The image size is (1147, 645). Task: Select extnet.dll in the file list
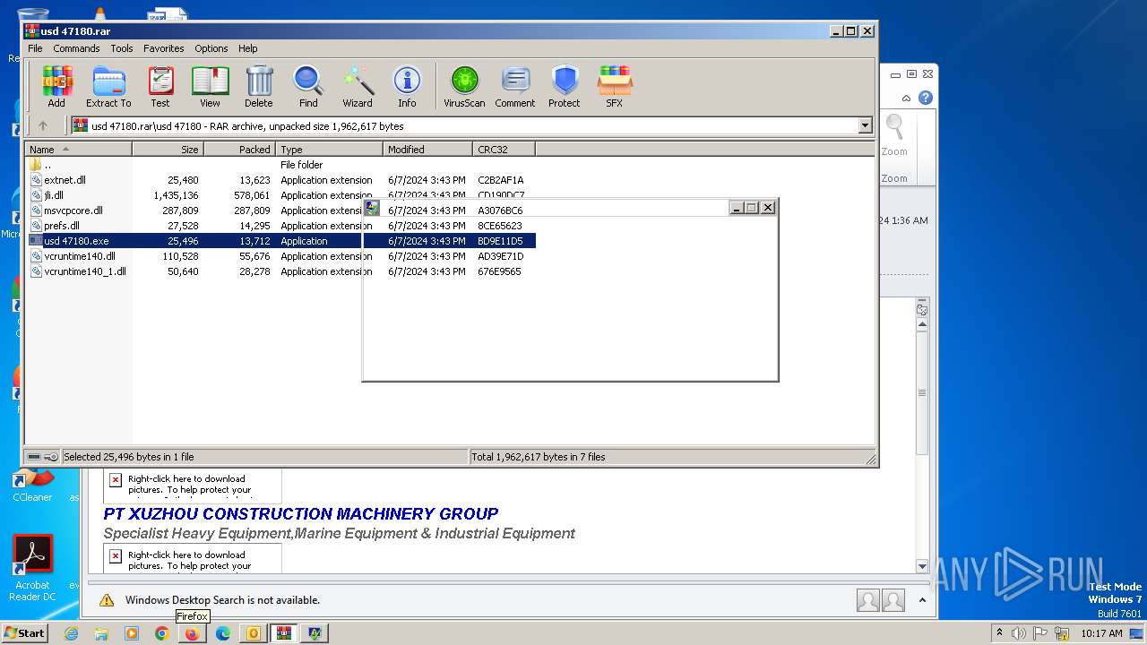(x=281, y=180)
